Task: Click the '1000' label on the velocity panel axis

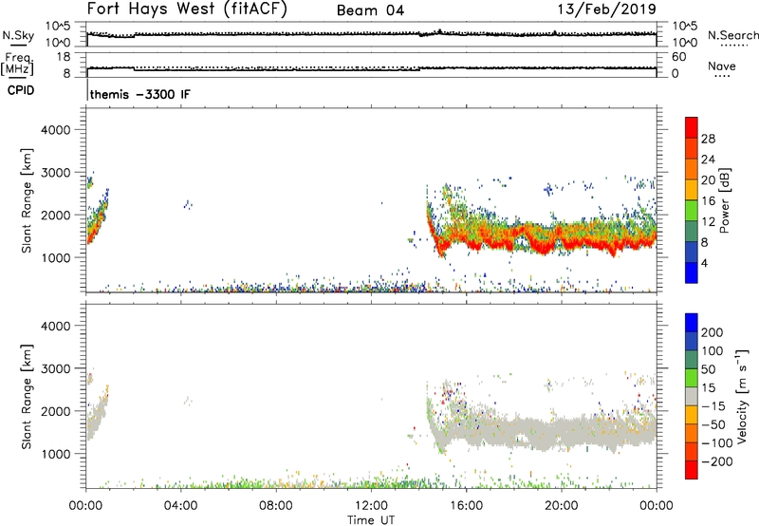Action: [55, 454]
